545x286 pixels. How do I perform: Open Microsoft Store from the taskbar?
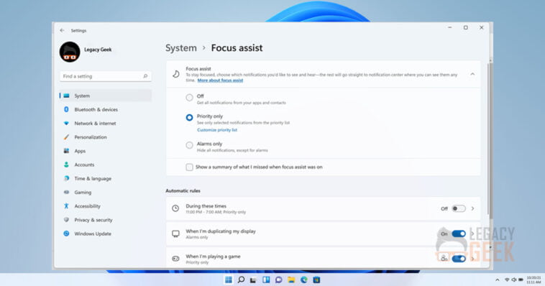tap(316, 280)
